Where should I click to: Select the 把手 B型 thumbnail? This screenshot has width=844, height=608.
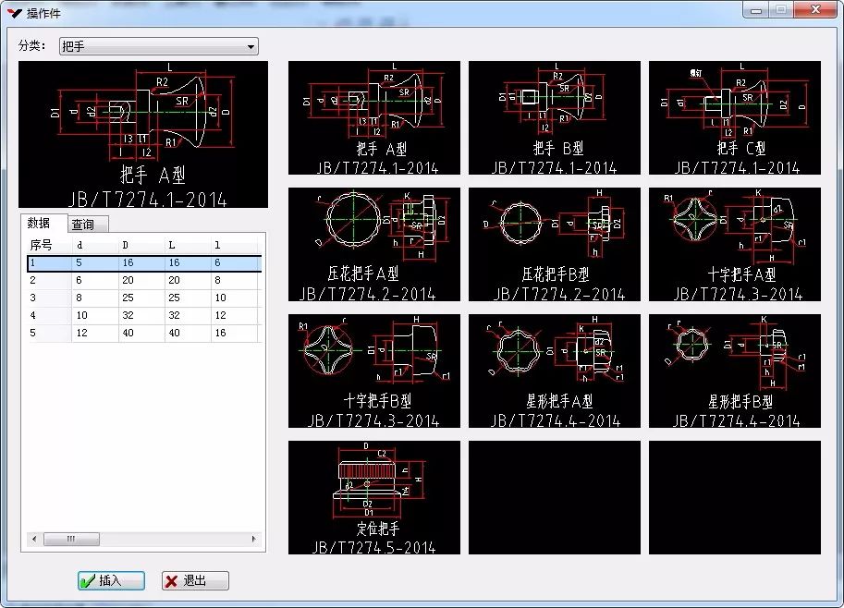coord(555,117)
